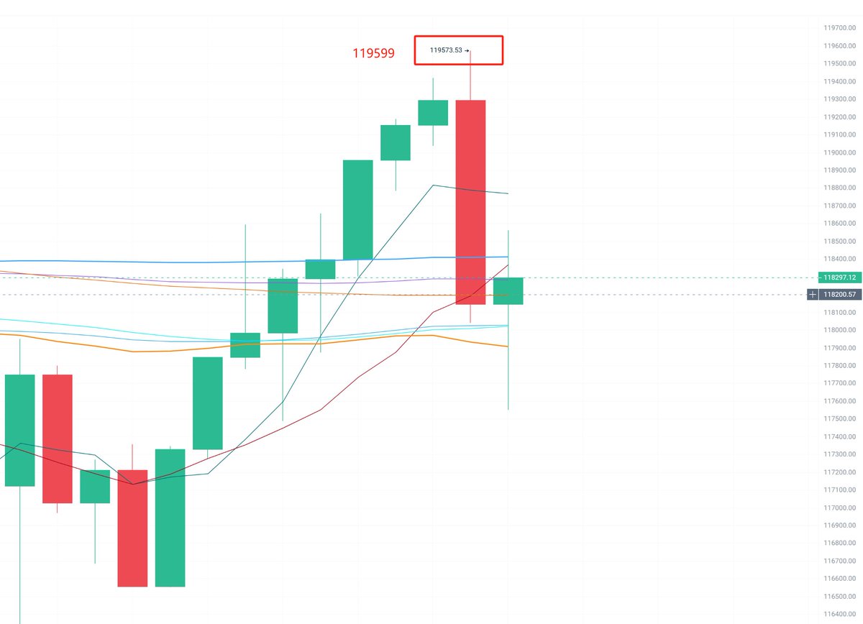Image resolution: width=863 pixels, height=624 pixels.
Task: Select the latest small green candle
Action: (x=508, y=290)
